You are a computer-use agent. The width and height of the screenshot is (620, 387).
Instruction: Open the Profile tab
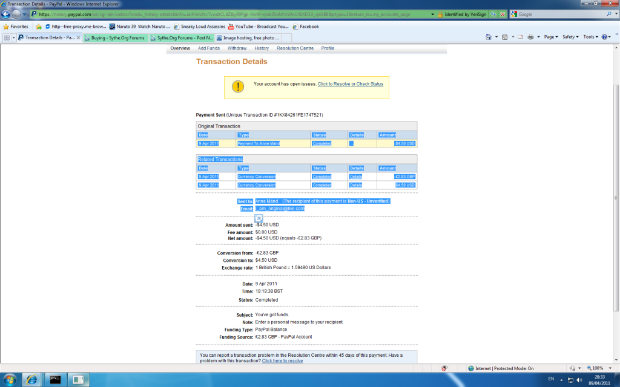[x=328, y=48]
